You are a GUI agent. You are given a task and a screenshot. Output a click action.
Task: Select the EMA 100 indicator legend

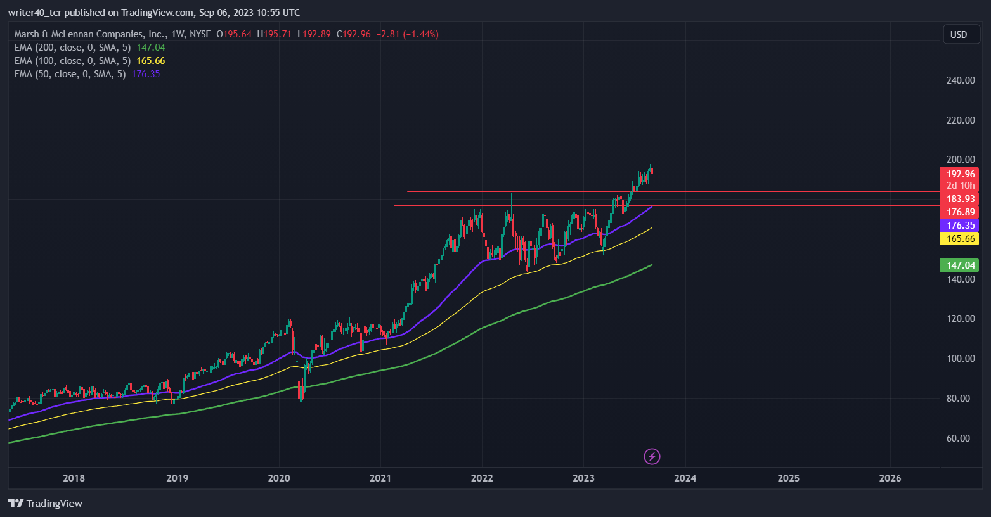pyautogui.click(x=89, y=61)
